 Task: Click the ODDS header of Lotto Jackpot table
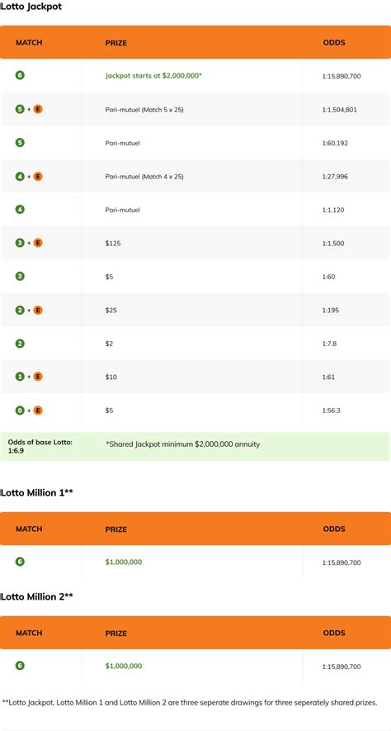click(334, 43)
